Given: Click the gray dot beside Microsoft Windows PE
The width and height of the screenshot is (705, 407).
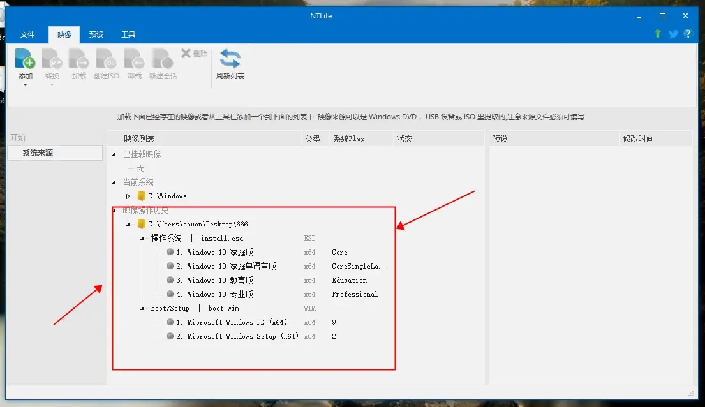Looking at the screenshot, I should [x=170, y=322].
